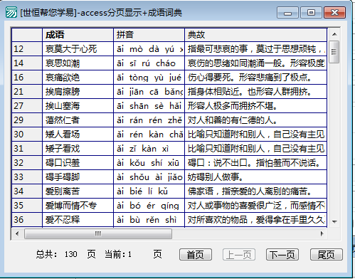This screenshot has height=279, width=355.
Task: Click the horizontal scrollbar right arrow
Action: point(322,233)
